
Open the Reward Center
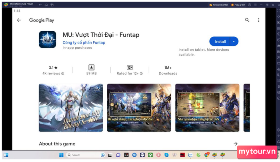point(219,5)
